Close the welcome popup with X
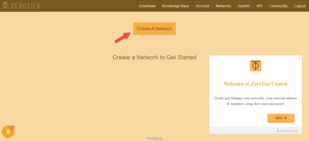309x141 pixels. [x=299, y=58]
